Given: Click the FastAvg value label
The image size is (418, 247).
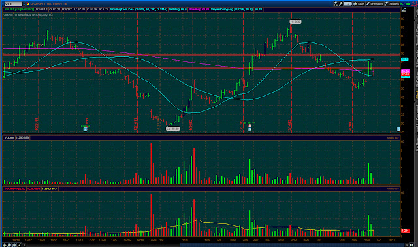Looking at the screenshot, I should [178, 9].
